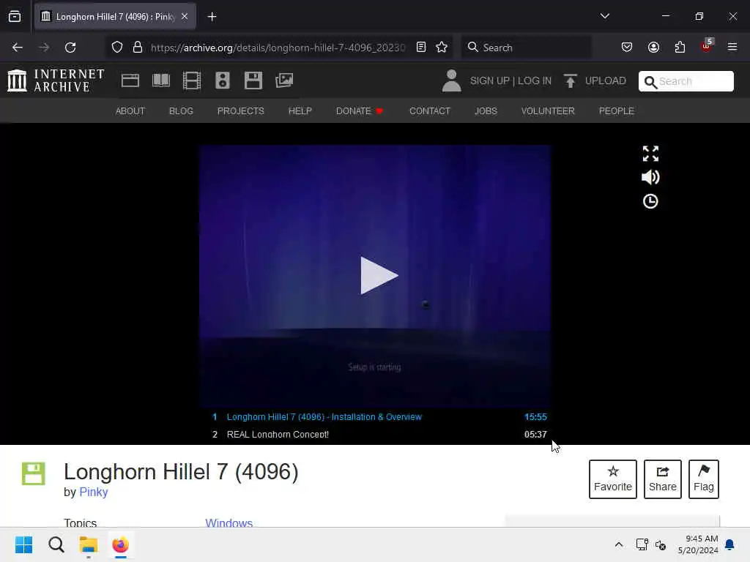Click LOG IN link
Screen dimensions: 750x562
coord(534,80)
